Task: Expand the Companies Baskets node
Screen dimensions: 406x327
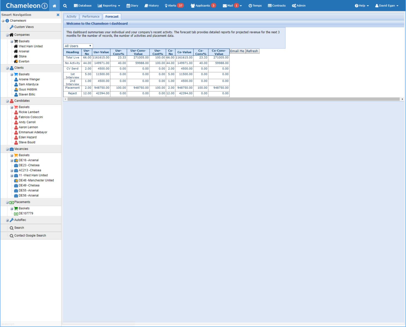Action: tap(12, 42)
